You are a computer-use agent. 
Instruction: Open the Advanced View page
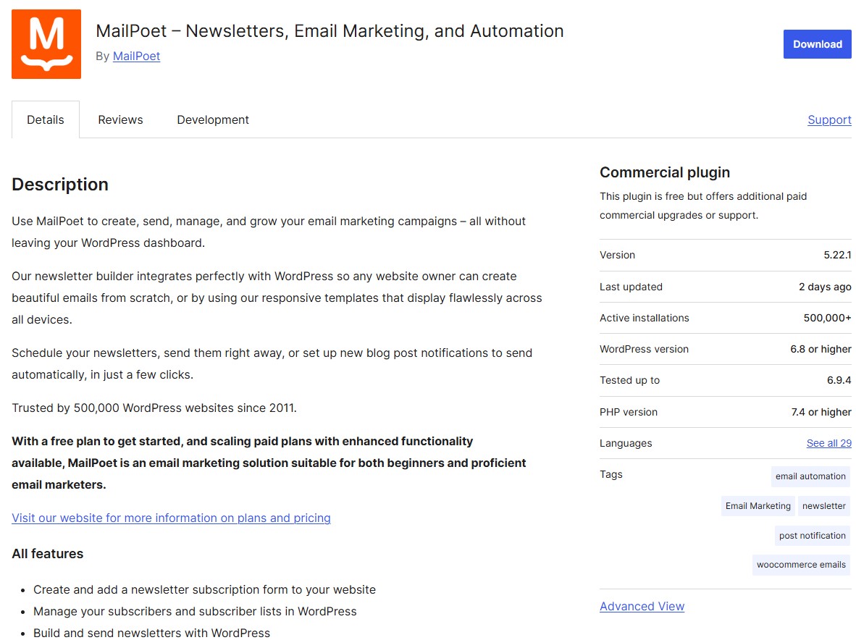[642, 606]
